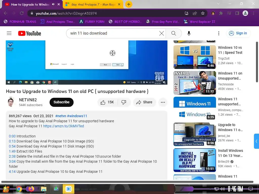Open jensd_be Upgrade to Windows 11 thumbnail

point(195,134)
